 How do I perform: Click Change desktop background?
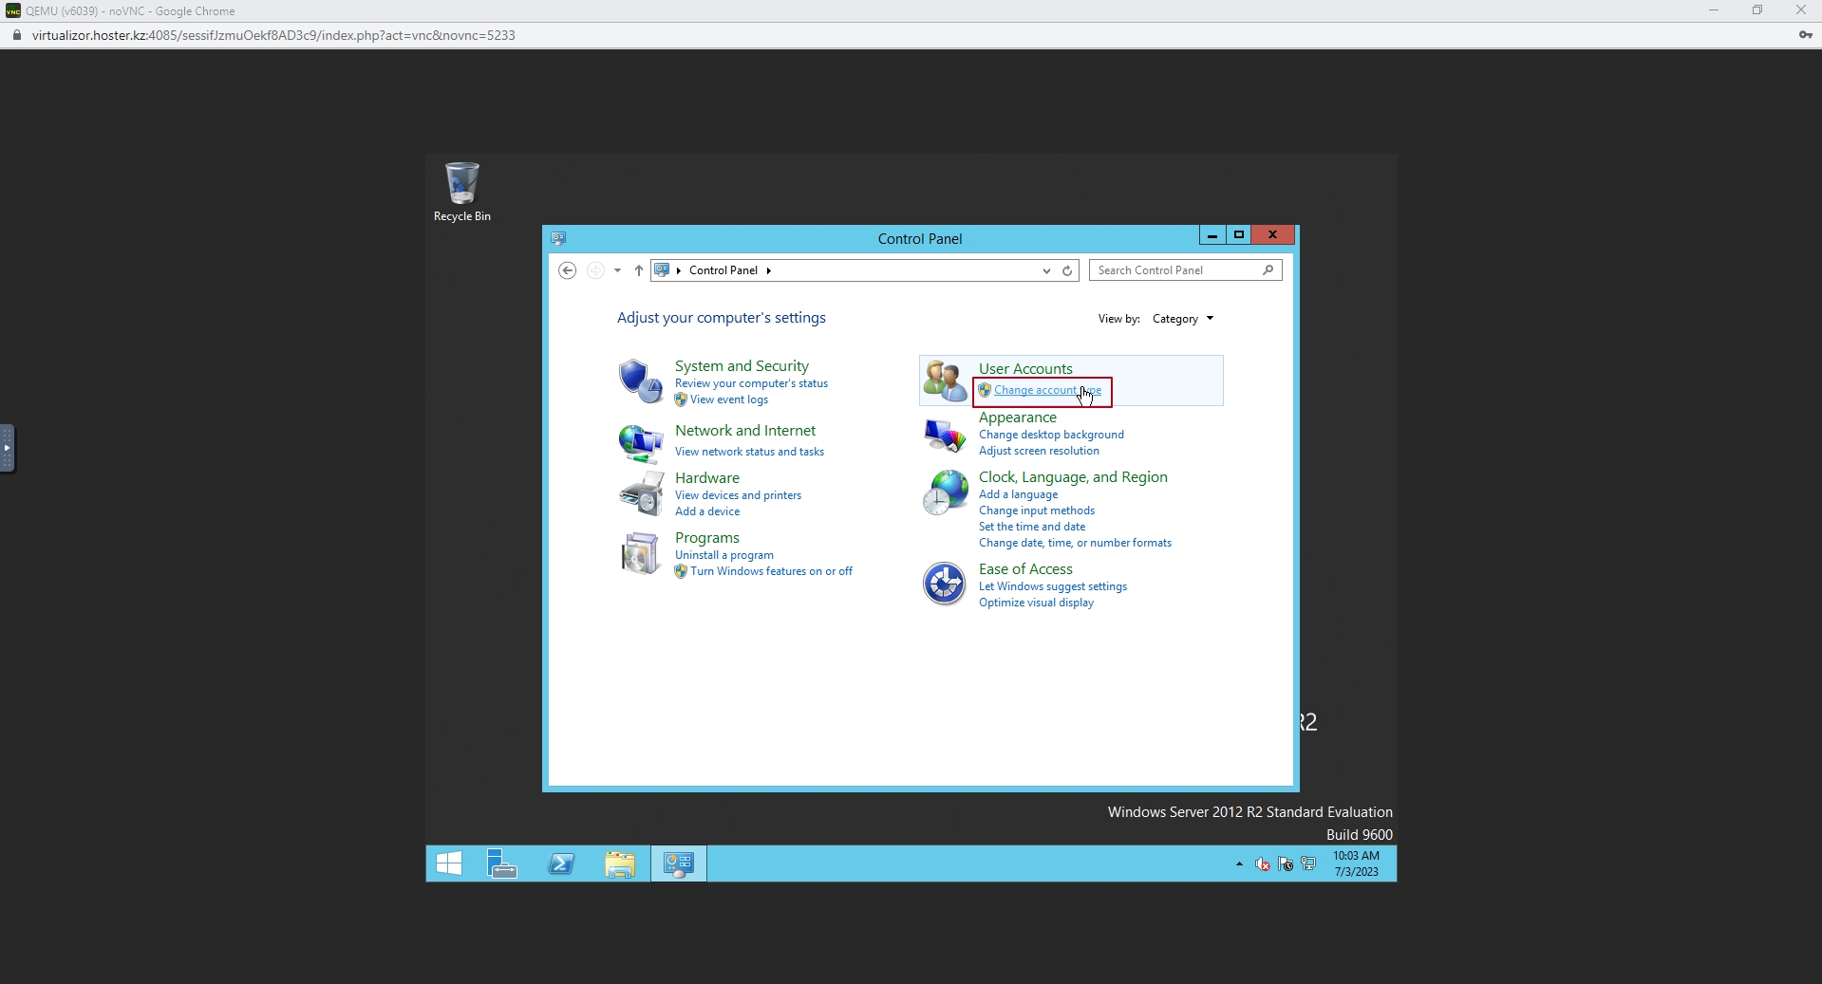pos(1051,435)
